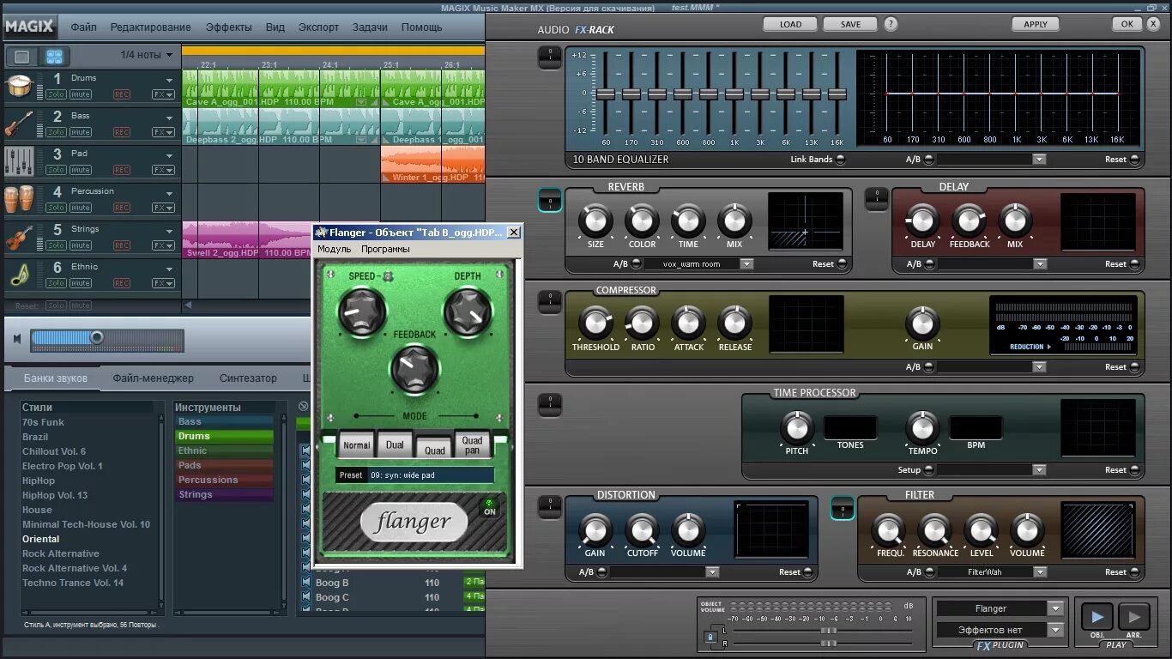Open the equalizer A/B preset dropdown
This screenshot has height=659, width=1172.
pyautogui.click(x=1039, y=160)
